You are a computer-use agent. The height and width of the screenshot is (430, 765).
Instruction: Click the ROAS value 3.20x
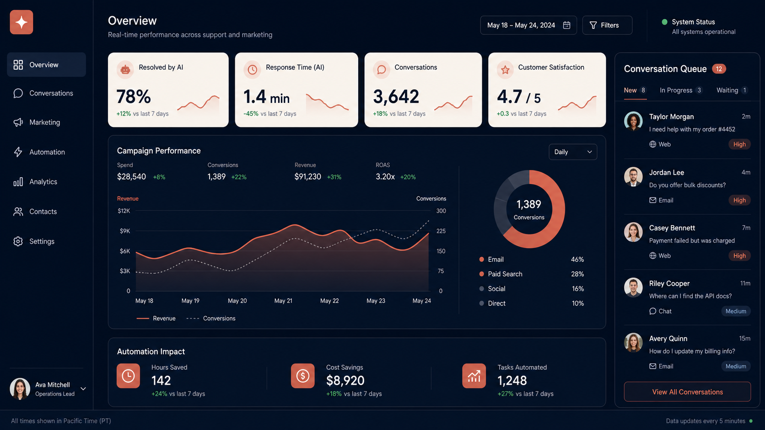point(385,176)
